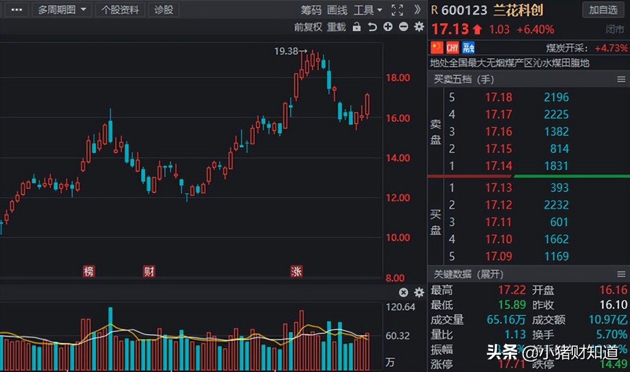
Task: Switch to the 诊股 tab
Action: (163, 9)
